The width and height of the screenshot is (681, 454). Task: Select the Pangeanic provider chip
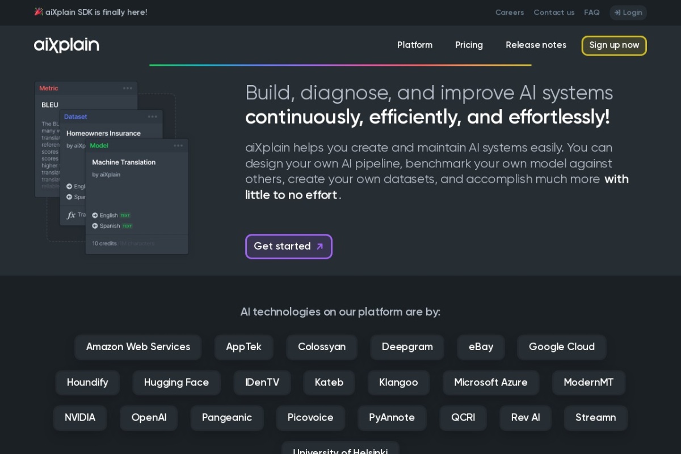tap(227, 418)
